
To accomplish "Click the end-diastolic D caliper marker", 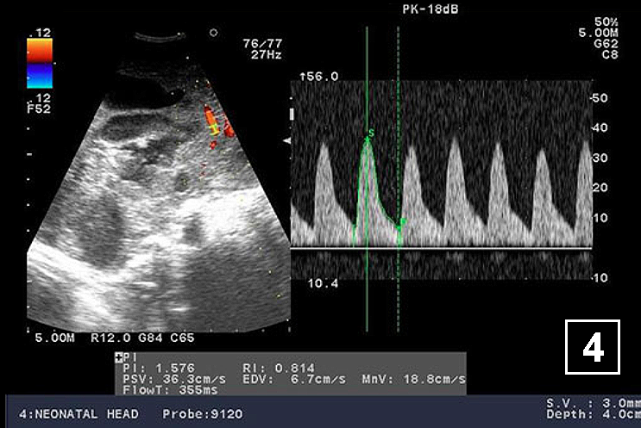I will 401,223.
